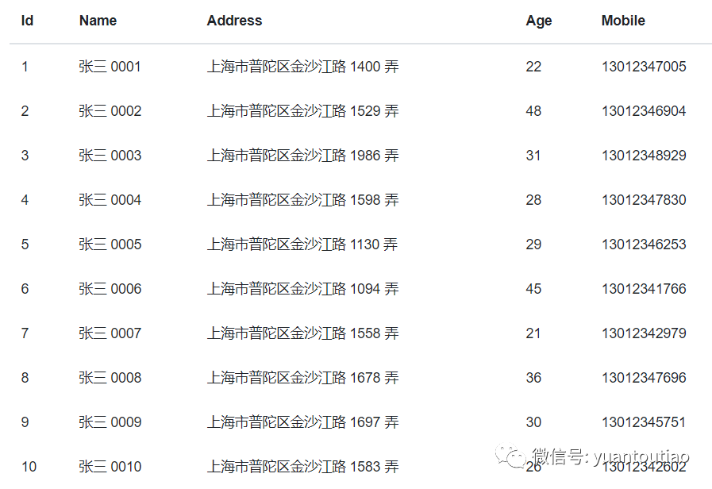712x489 pixels.
Task: Select address with 1598 弄
Action: coord(302,200)
